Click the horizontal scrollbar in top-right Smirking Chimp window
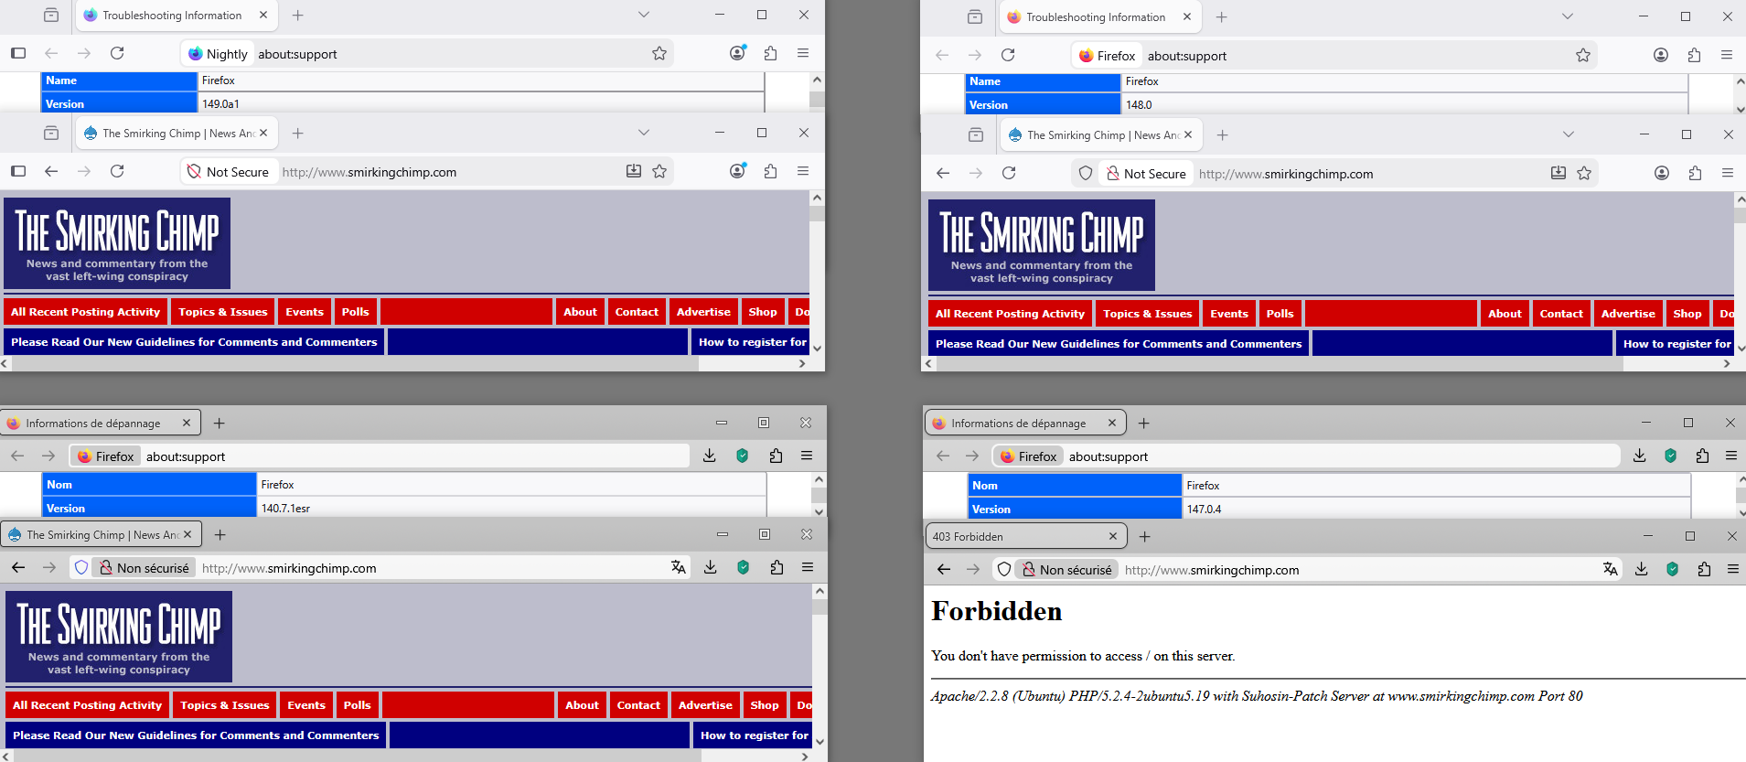The width and height of the screenshot is (1746, 762). point(1280,364)
